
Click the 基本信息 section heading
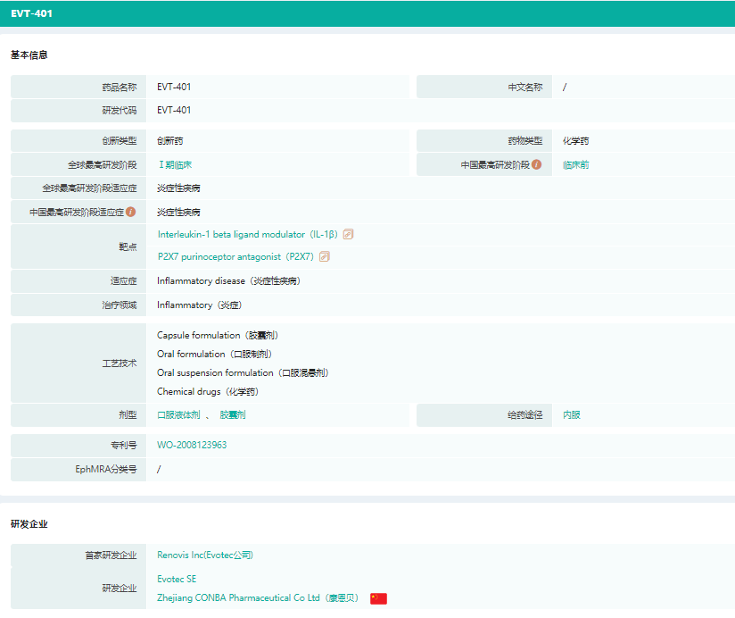(x=29, y=55)
